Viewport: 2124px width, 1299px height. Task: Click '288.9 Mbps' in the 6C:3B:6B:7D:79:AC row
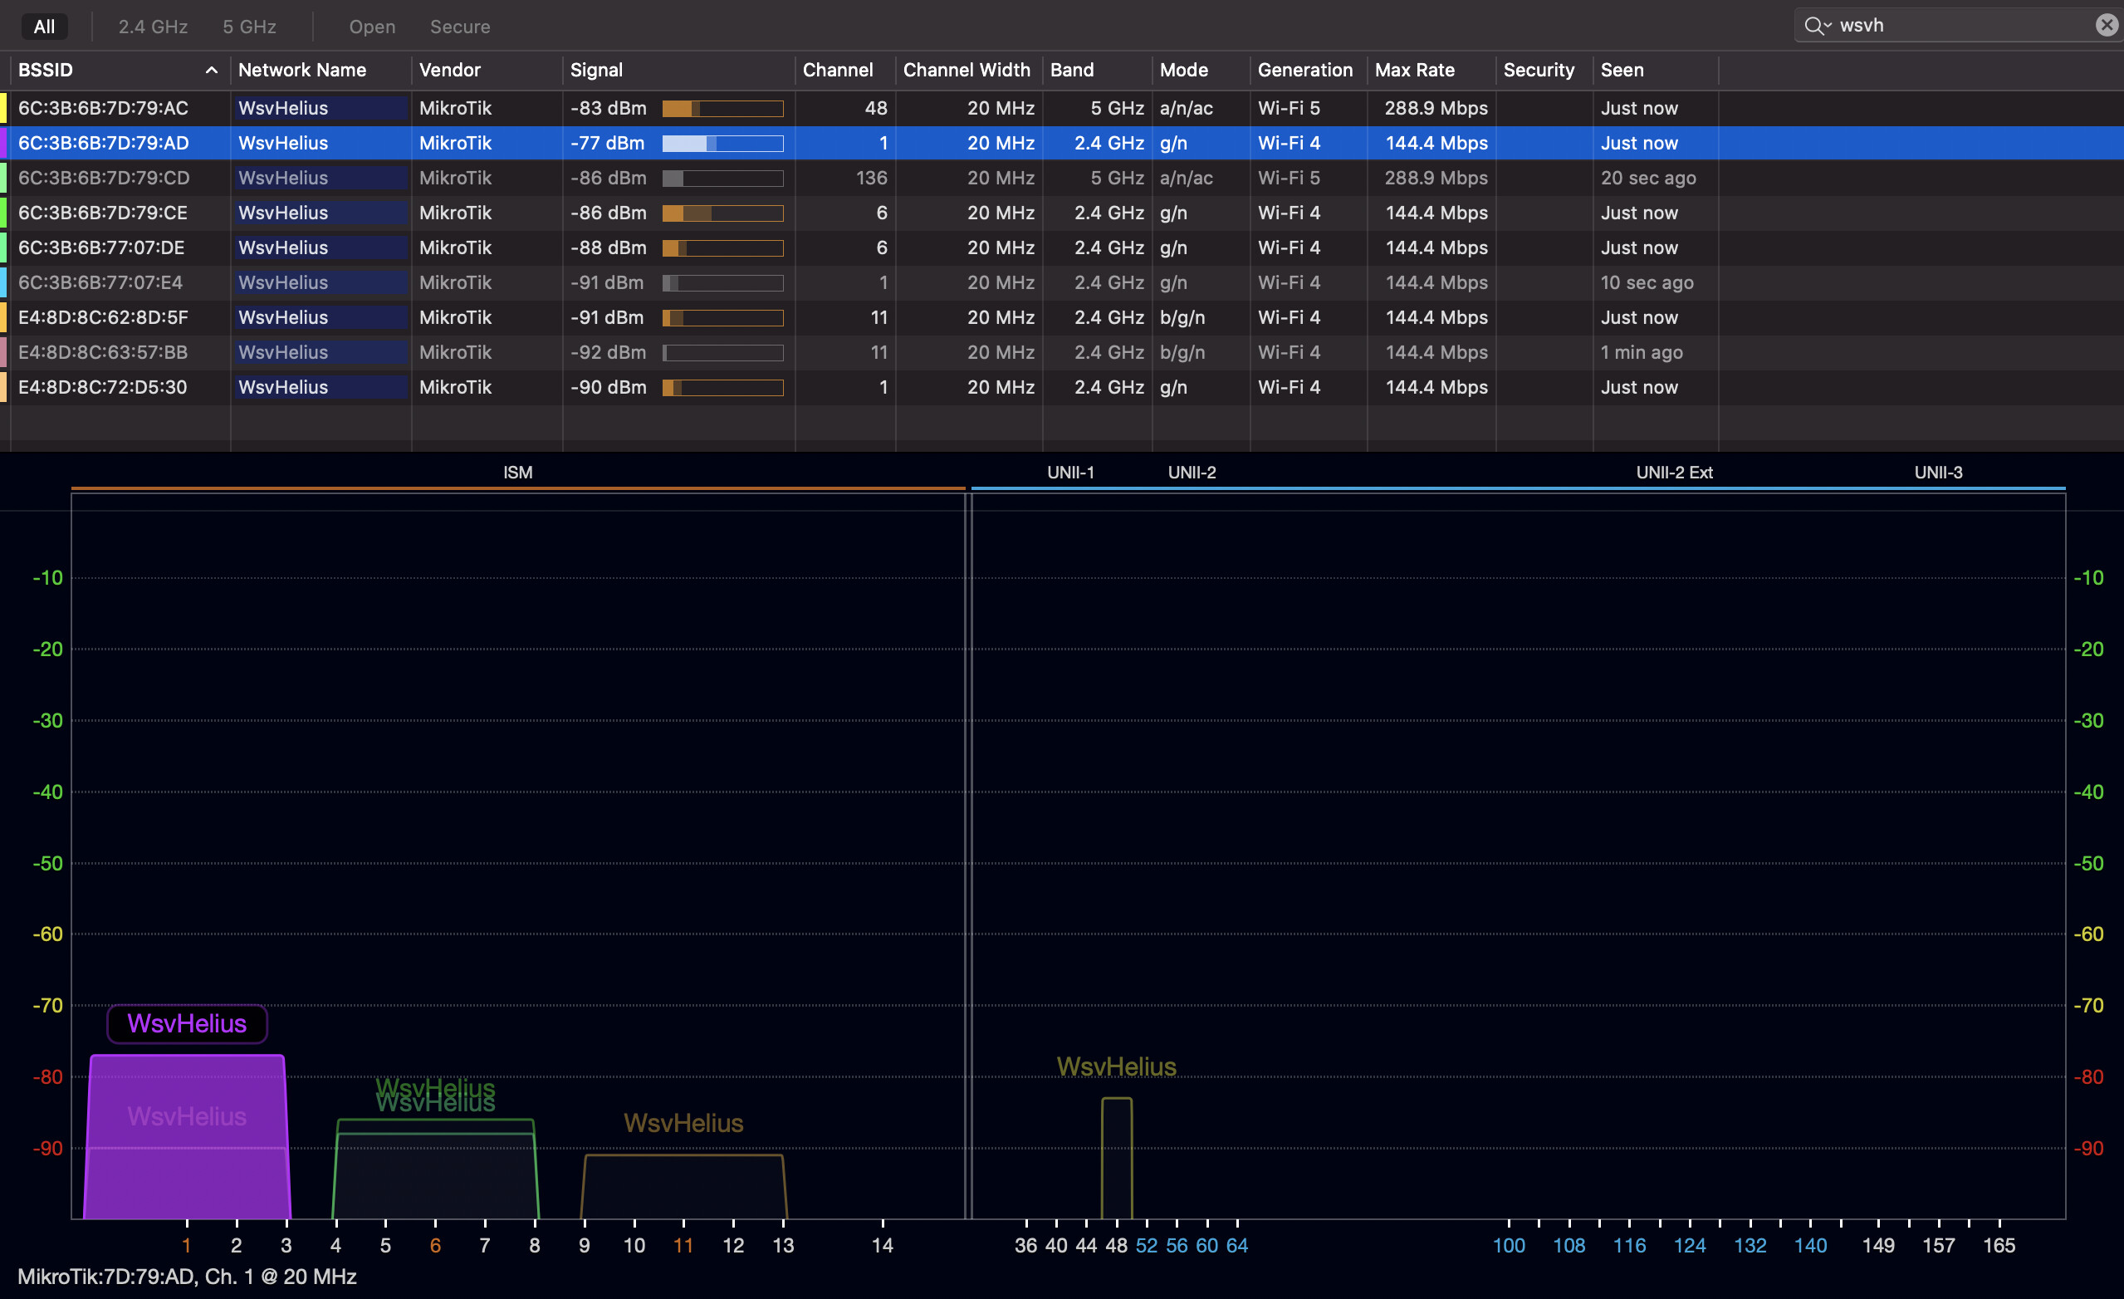[1436, 108]
